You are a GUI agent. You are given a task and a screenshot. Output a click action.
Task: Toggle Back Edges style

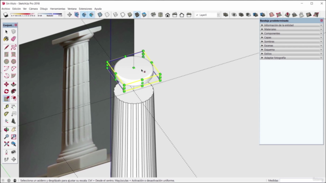tap(107, 15)
